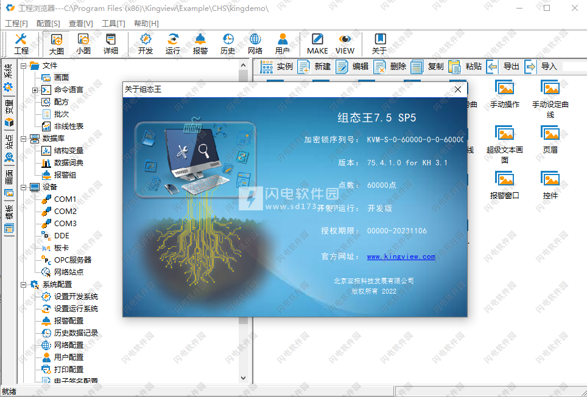The width and height of the screenshot is (587, 397).
Task: Close the 关于组态王 dialog
Action: 458,89
